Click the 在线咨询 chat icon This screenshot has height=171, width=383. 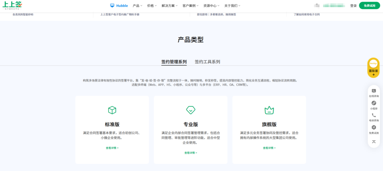pyautogui.click(x=374, y=91)
